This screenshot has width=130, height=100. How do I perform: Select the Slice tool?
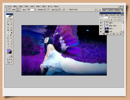pyautogui.click(x=11, y=24)
